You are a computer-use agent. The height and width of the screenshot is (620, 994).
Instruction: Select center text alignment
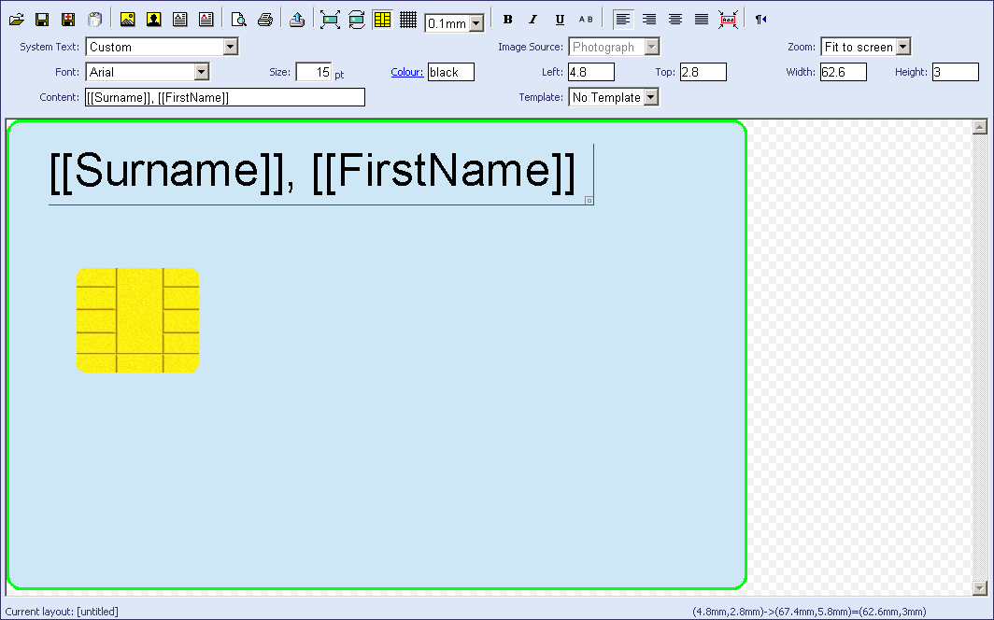tap(675, 20)
